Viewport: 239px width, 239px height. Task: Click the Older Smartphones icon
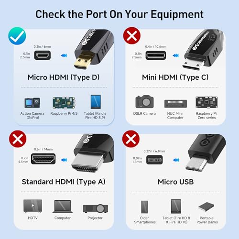(x=144, y=207)
